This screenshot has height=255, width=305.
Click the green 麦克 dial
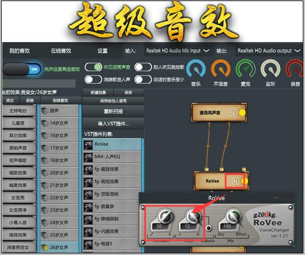tap(246, 69)
